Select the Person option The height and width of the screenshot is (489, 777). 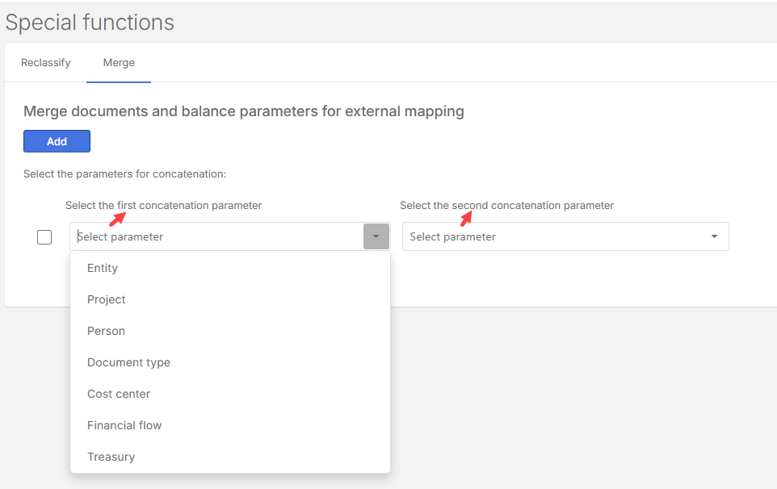click(106, 331)
